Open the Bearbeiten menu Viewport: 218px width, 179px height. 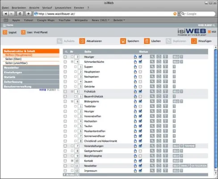(x=19, y=8)
